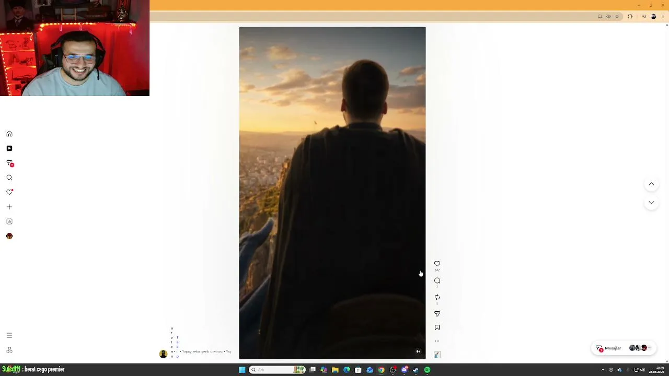Click the taskbar search box labeled Ara

pyautogui.click(x=278, y=370)
